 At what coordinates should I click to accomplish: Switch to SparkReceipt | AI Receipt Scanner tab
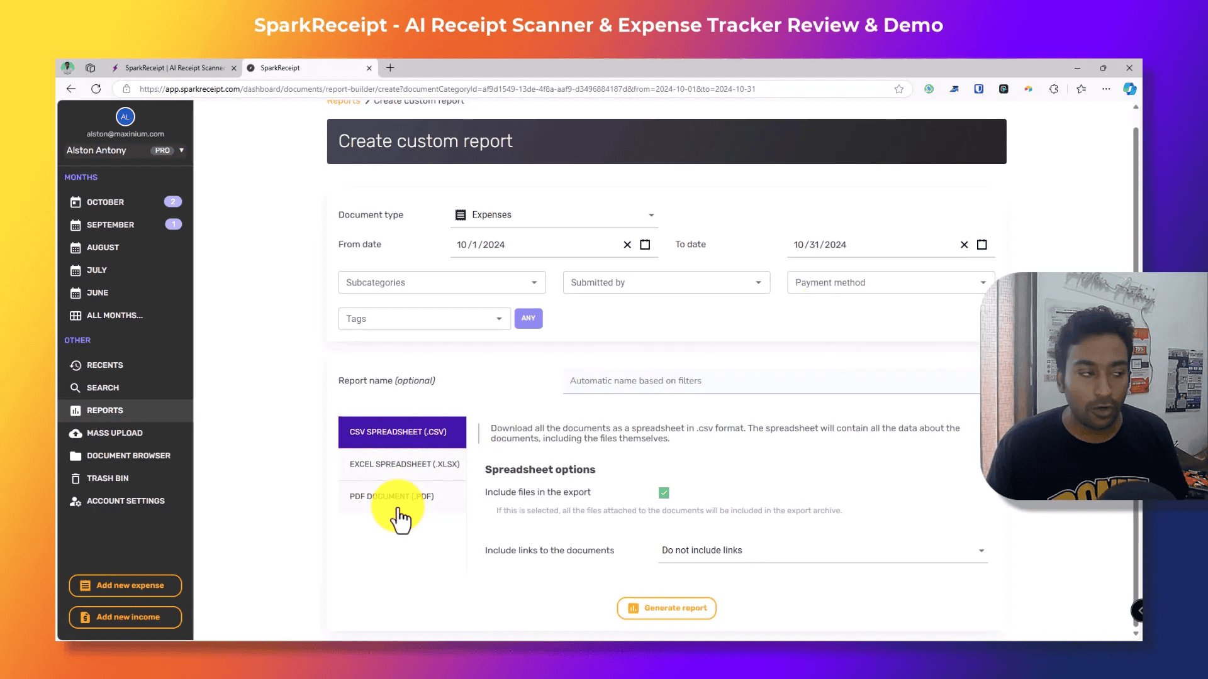point(168,68)
